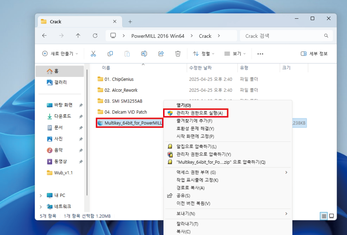Screen dimensions: 347x235
Task: Choose 공유(S) in context menu
Action: coord(228,195)
